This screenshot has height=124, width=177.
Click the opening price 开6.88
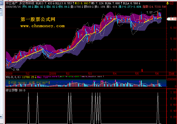click(27, 7)
